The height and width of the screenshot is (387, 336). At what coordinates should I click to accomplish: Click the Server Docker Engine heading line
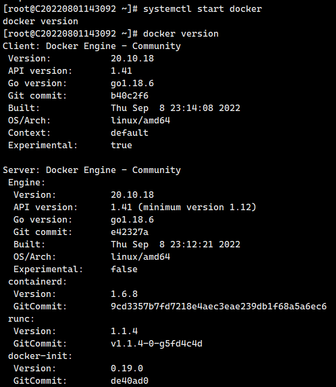click(x=92, y=170)
